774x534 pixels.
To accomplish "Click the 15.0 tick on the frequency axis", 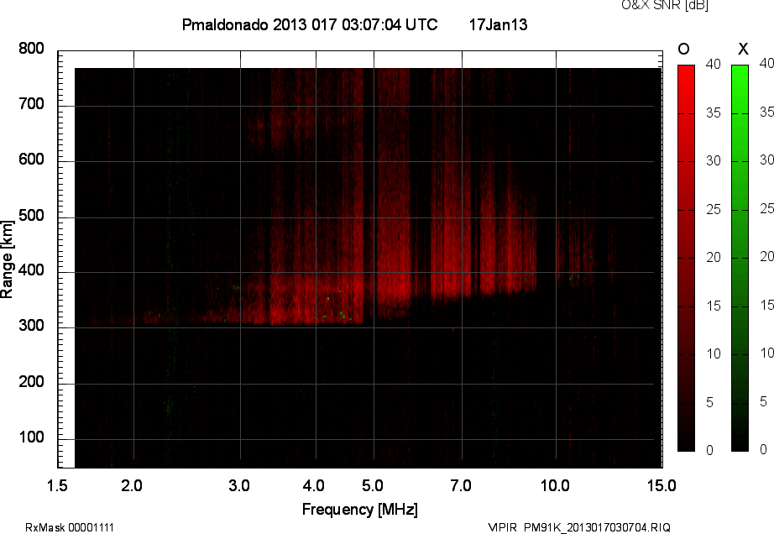I will 662,485.
